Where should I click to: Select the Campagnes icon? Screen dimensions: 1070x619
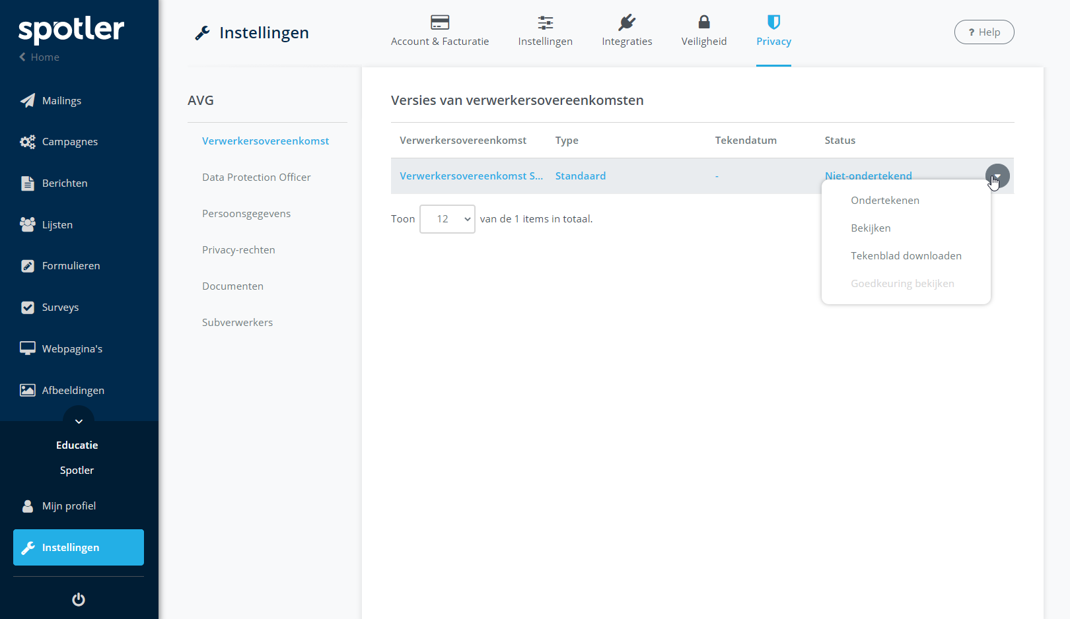(x=68, y=141)
